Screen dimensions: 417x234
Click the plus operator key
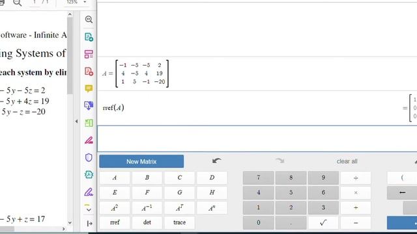click(356, 208)
